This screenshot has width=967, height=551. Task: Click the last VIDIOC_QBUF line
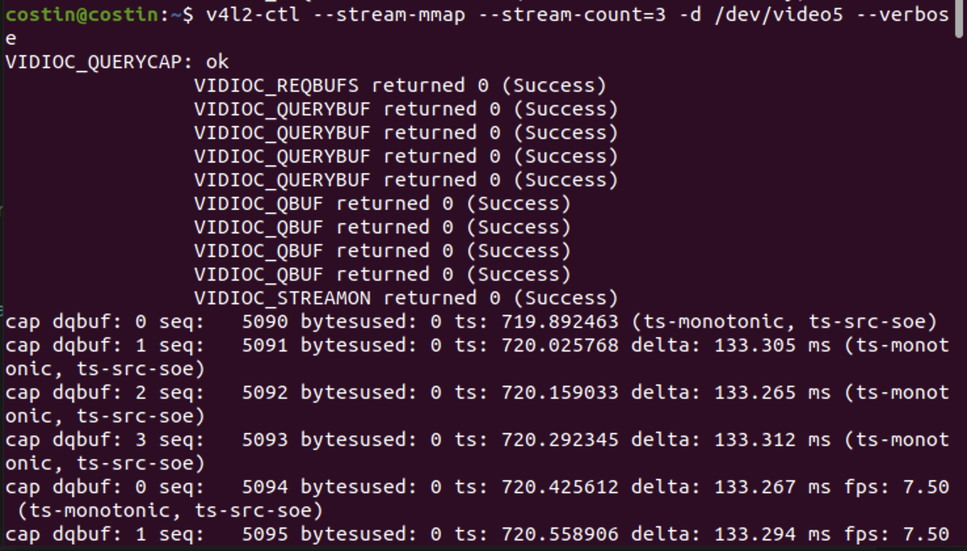coord(382,274)
